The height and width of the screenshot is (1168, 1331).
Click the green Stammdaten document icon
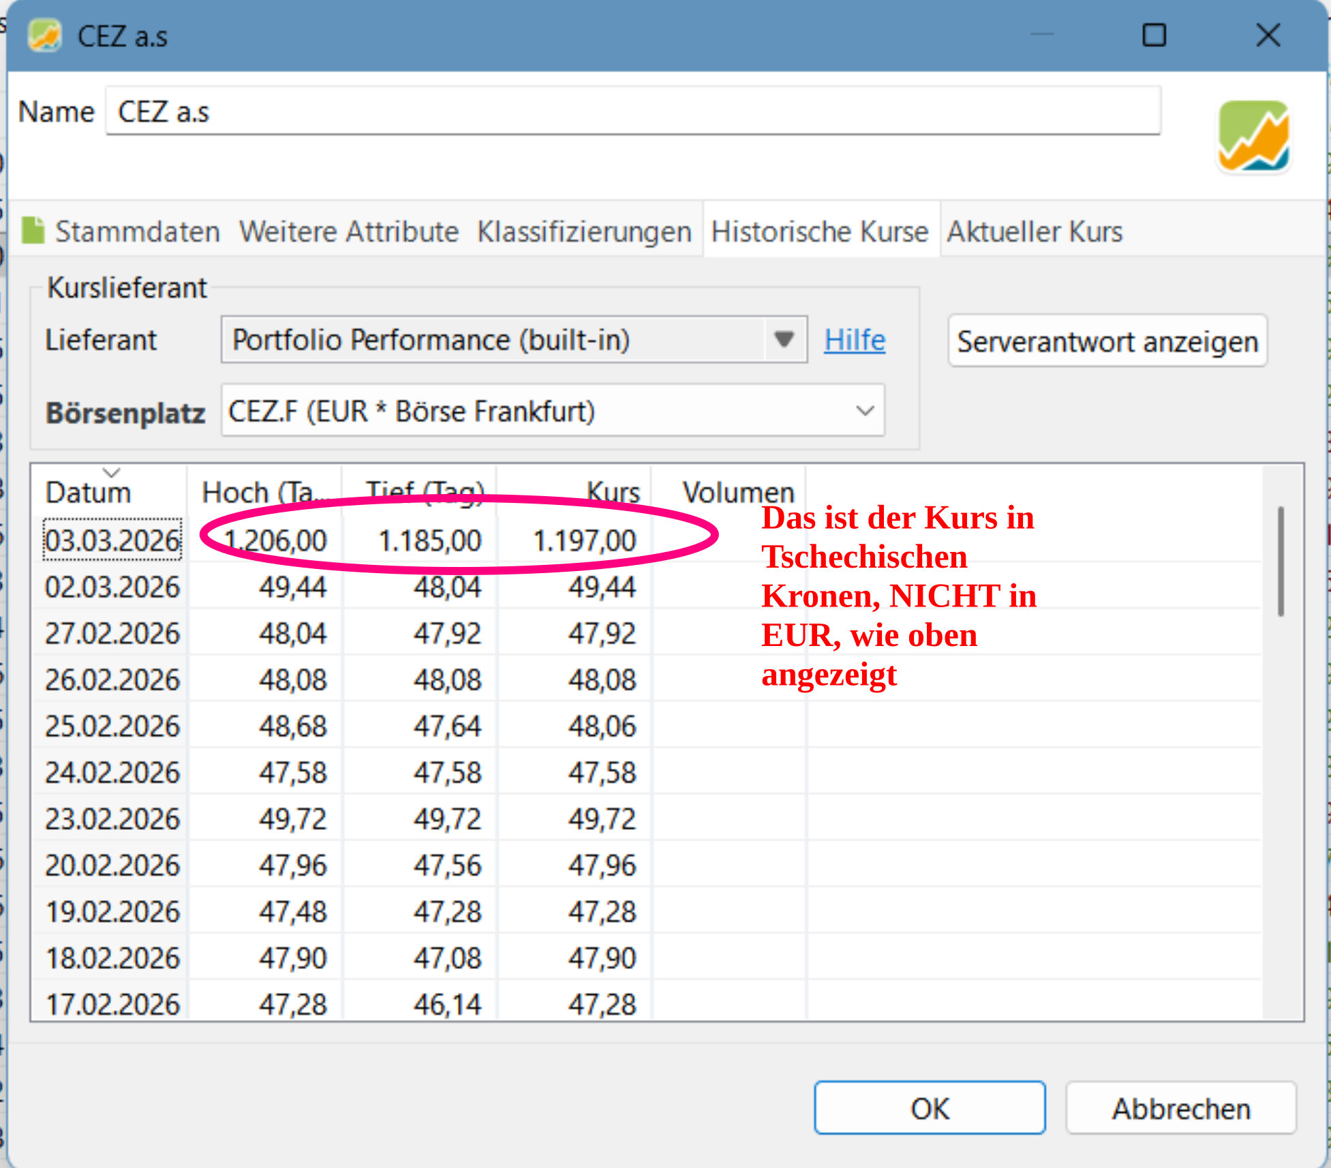coord(33,230)
